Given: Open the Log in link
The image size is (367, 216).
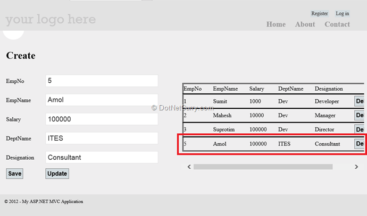Looking at the screenshot, I should (x=342, y=14).
